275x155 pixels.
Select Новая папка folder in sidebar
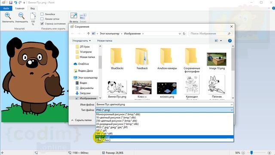coord(87,57)
